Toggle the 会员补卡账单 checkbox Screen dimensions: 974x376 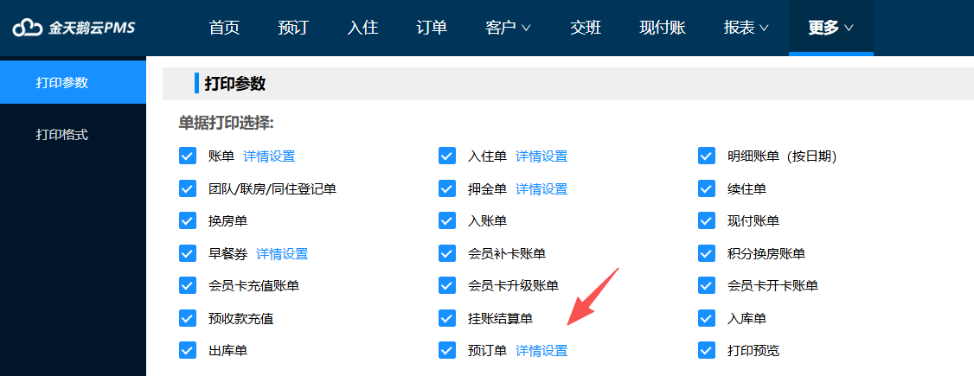[447, 253]
